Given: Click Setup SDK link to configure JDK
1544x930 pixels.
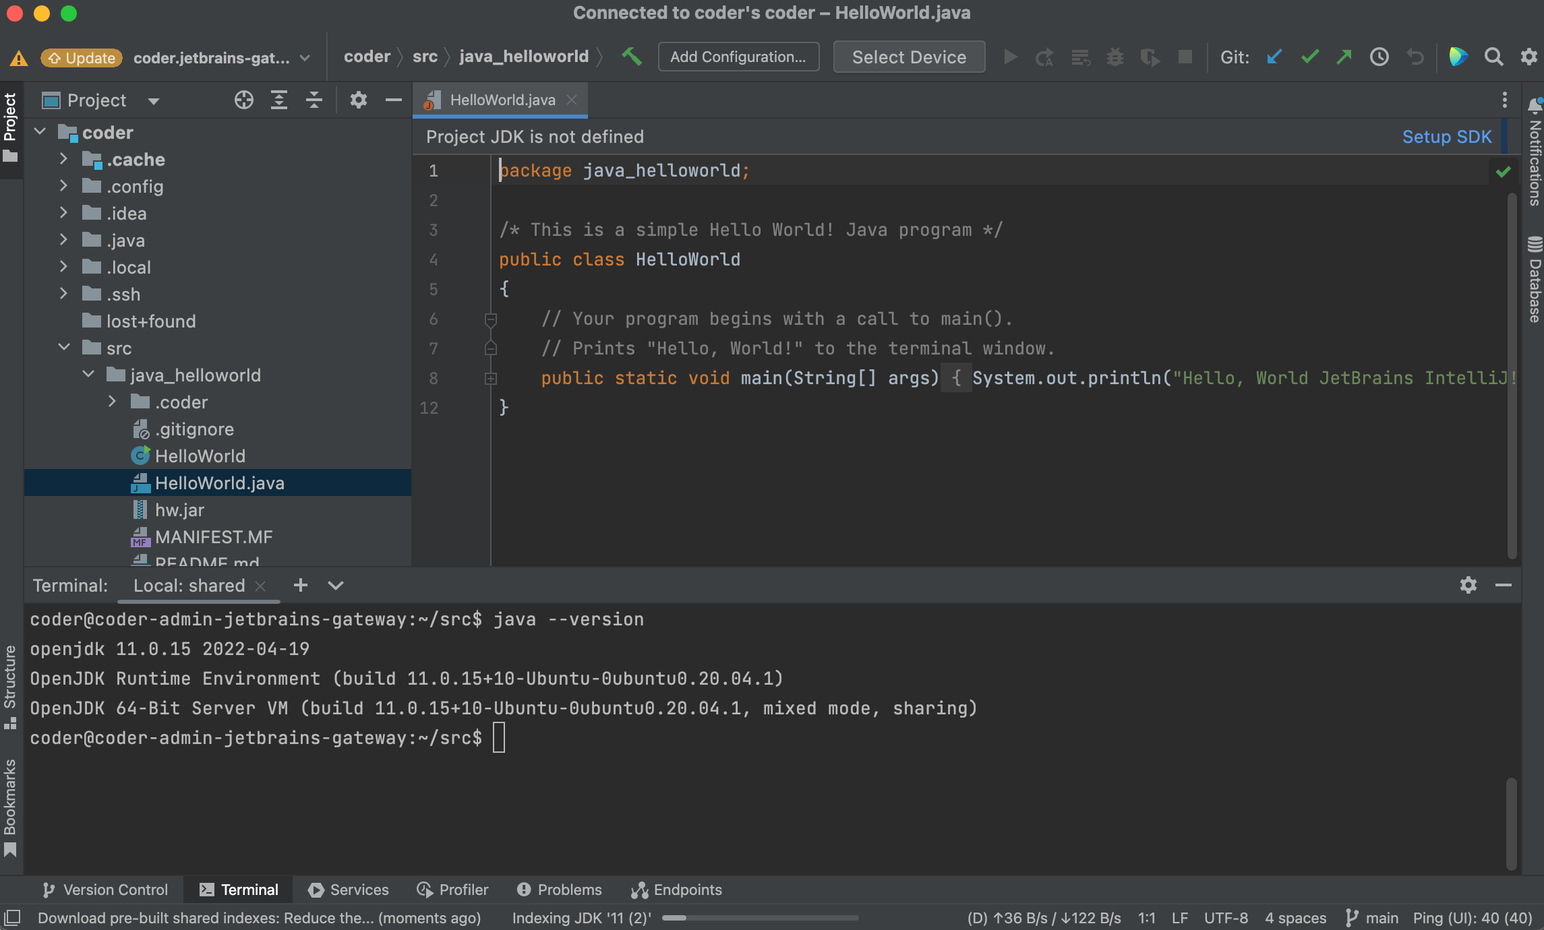Looking at the screenshot, I should click(1448, 135).
